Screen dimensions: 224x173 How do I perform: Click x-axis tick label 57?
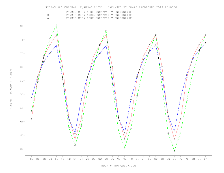coord(150,159)
